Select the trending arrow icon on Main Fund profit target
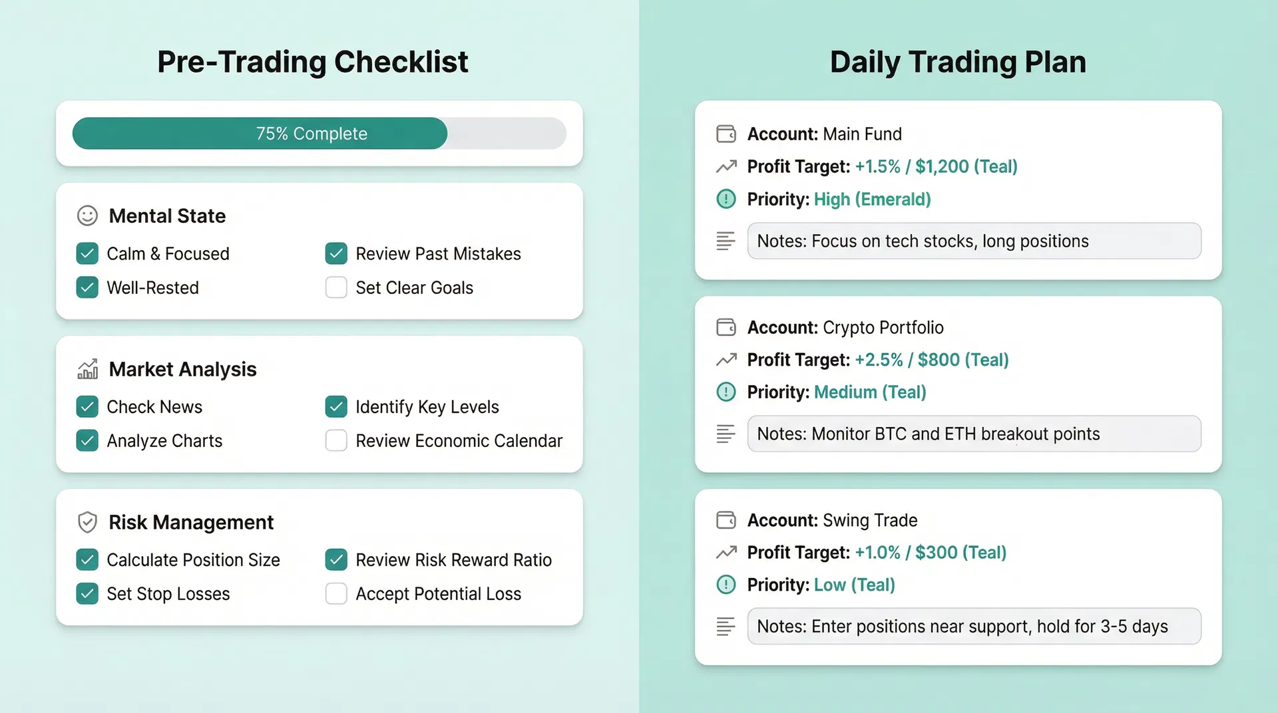 point(726,166)
